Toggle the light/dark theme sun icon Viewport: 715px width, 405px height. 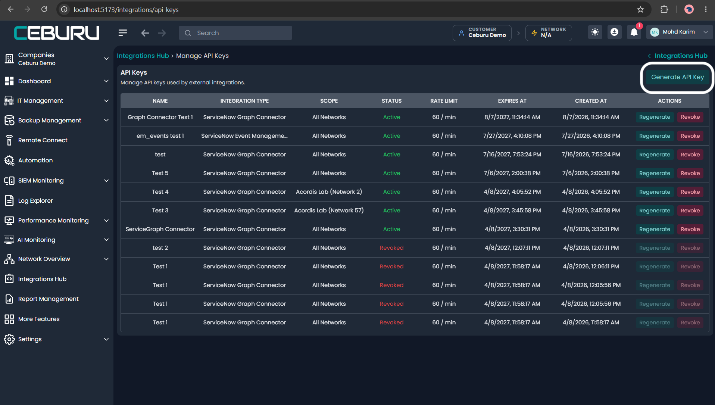pyautogui.click(x=595, y=32)
